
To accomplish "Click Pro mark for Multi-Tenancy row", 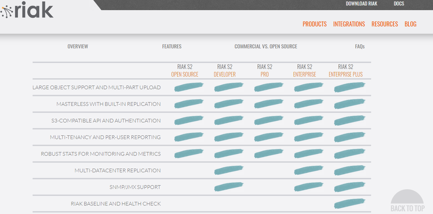I will 269,137.
